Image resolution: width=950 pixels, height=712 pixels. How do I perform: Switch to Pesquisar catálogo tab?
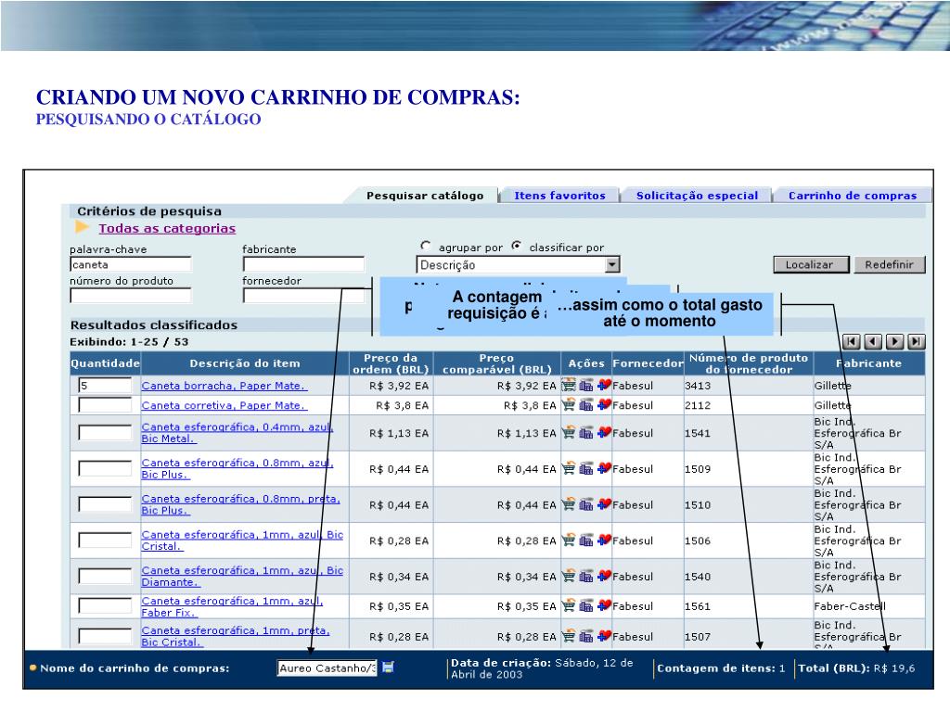tap(425, 196)
